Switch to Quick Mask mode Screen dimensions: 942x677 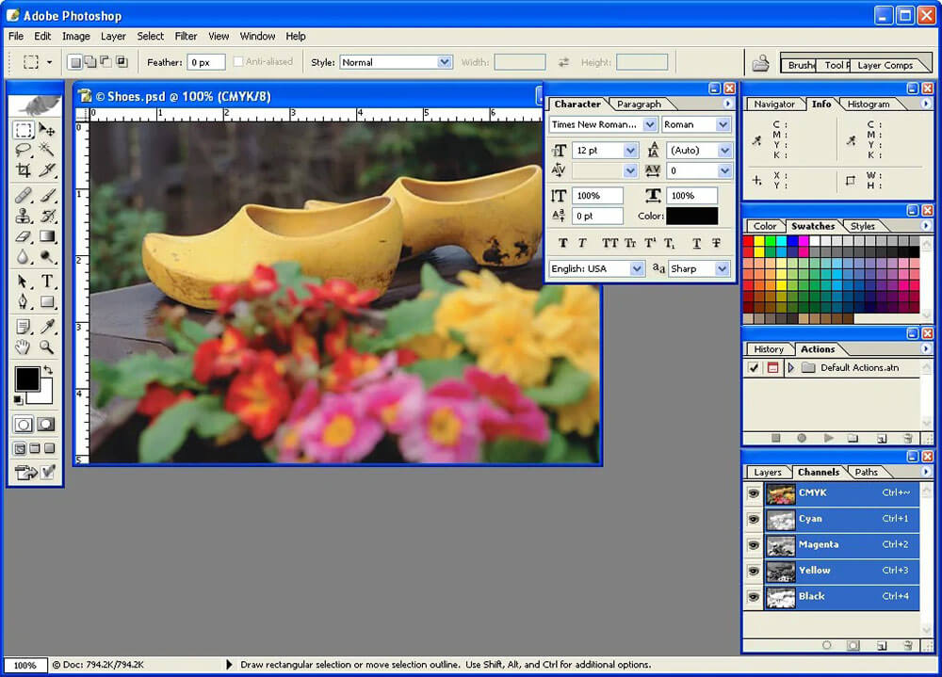(x=45, y=424)
